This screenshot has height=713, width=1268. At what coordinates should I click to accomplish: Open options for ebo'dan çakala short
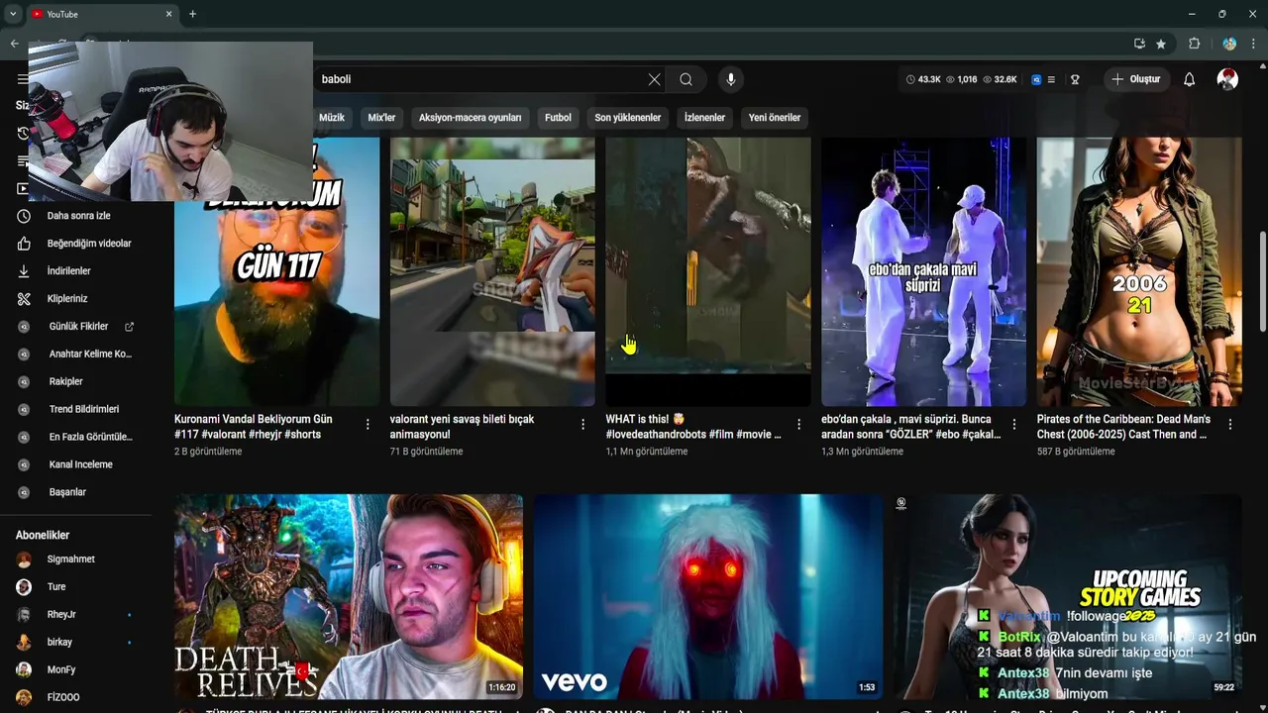1013,424
